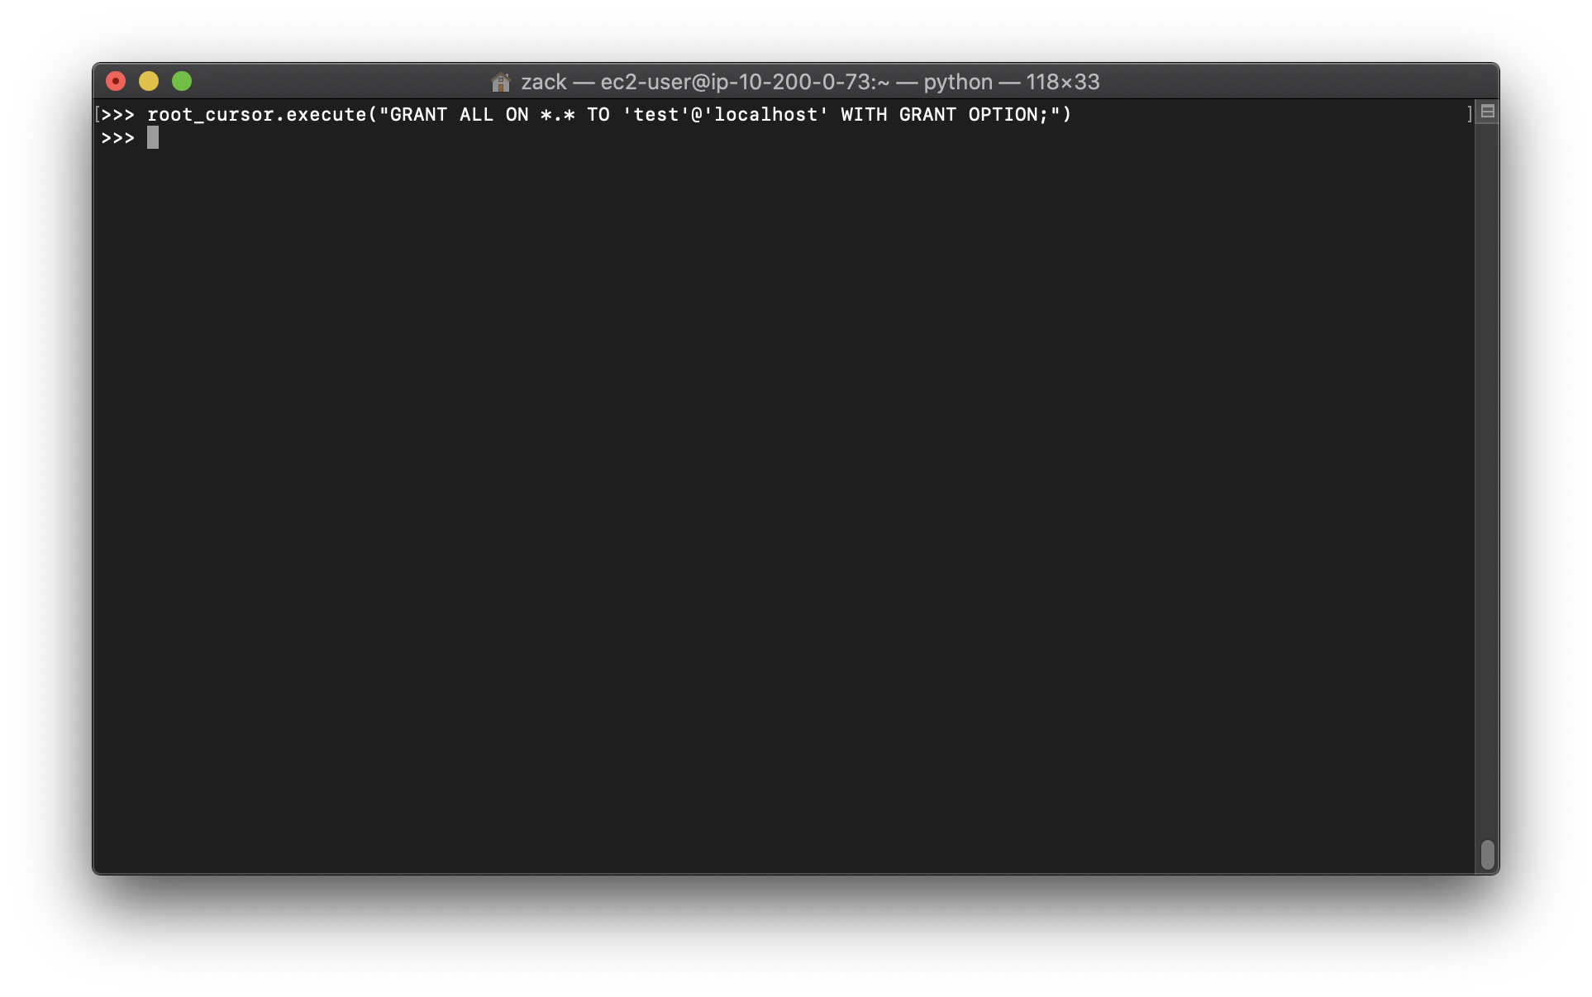Click the word 'localhost' in the command
Image resolution: width=1592 pixels, height=997 pixels.
[765, 114]
